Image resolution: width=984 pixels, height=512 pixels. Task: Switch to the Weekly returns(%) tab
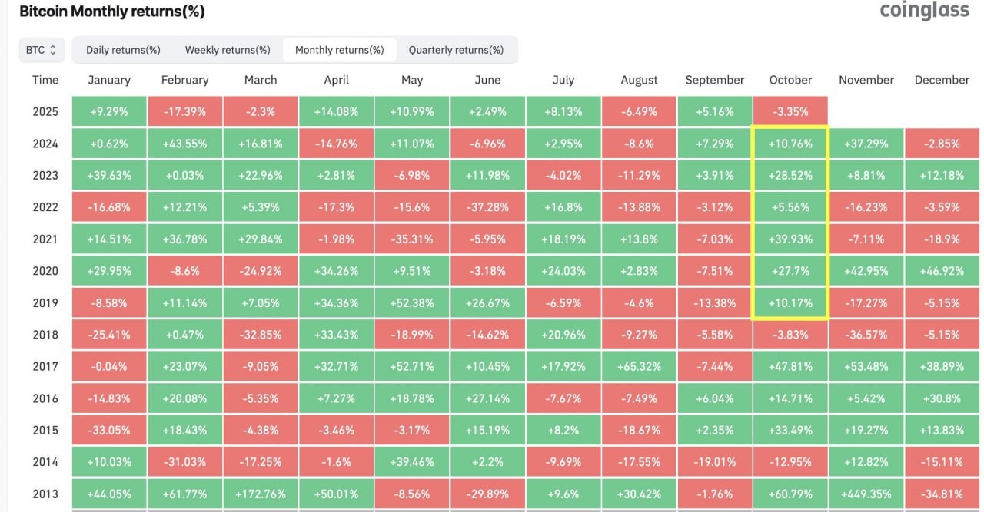coord(227,49)
